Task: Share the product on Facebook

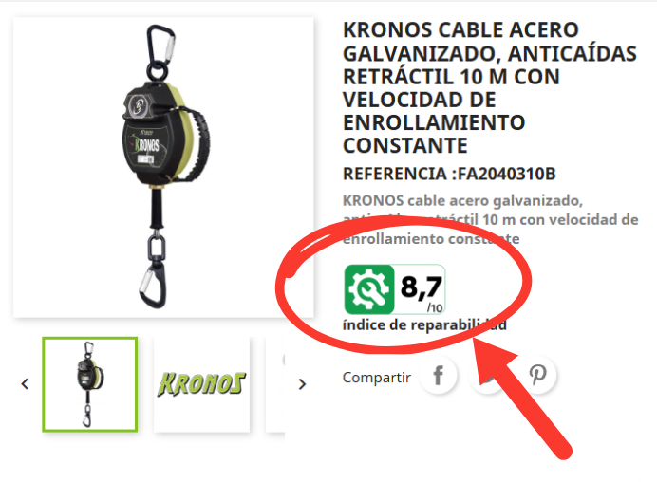Action: point(438,375)
